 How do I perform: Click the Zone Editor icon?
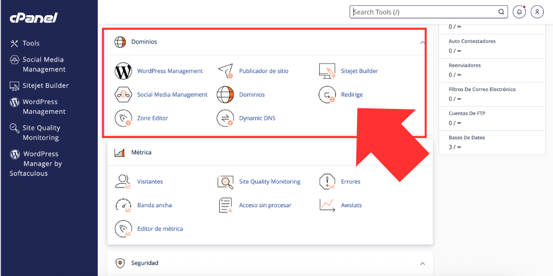[124, 118]
